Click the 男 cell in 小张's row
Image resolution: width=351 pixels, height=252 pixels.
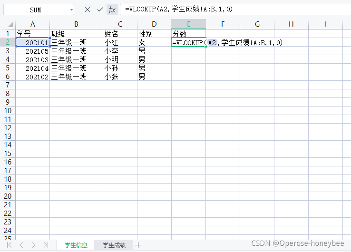pos(154,77)
